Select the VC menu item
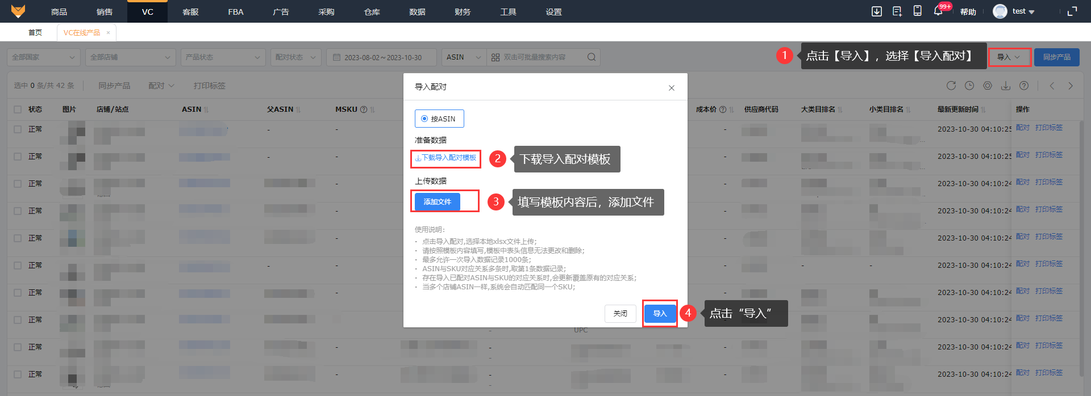The height and width of the screenshot is (396, 1091). pyautogui.click(x=148, y=11)
